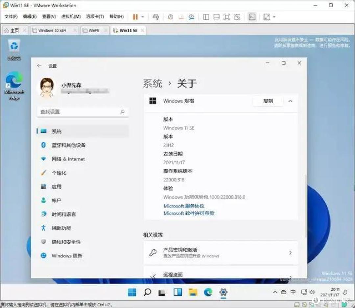
Task: Open the snapshot manager icon
Action: click(x=191, y=17)
